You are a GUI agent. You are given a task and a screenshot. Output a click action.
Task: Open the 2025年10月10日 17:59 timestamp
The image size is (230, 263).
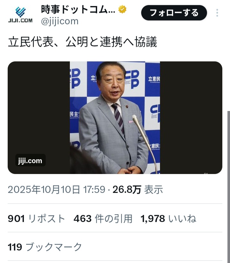click(57, 189)
